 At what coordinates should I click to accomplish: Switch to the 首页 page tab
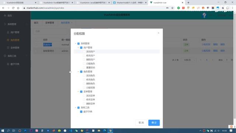[36, 23]
